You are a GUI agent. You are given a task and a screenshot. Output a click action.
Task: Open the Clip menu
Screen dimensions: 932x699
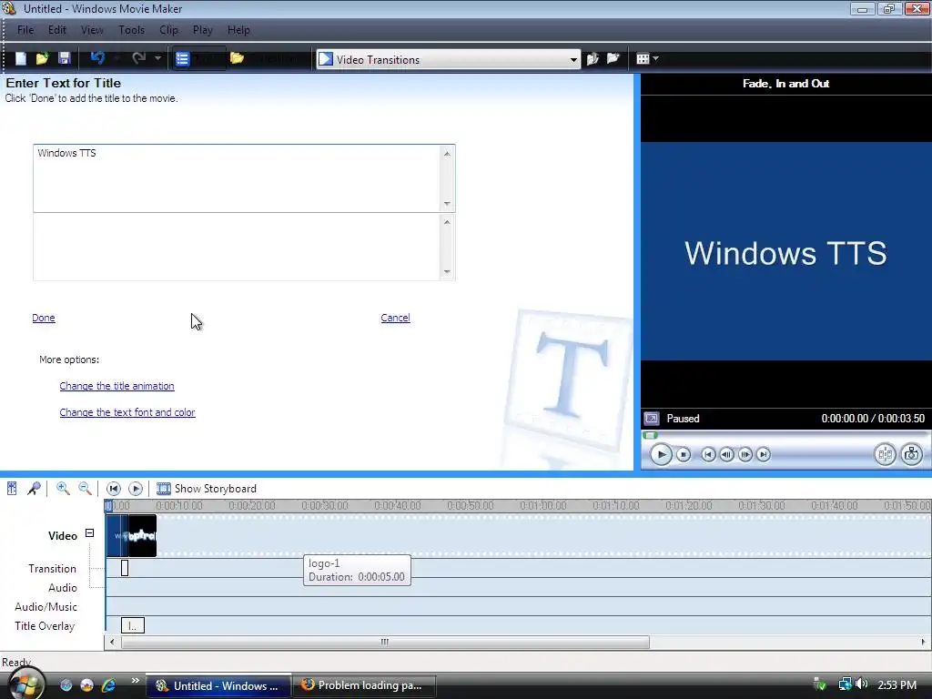[168, 30]
